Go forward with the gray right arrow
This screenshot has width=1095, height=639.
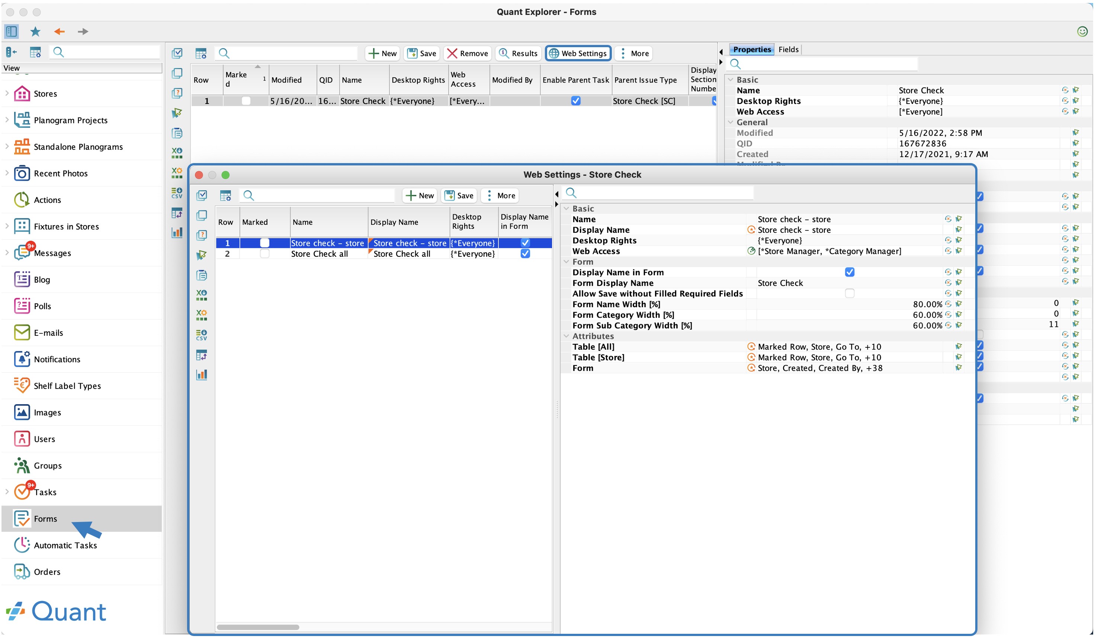pyautogui.click(x=83, y=31)
